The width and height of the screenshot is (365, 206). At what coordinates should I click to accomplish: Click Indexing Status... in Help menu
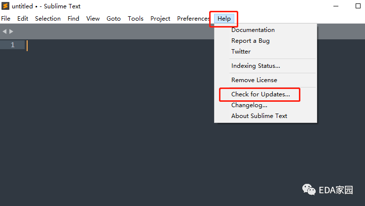point(255,66)
